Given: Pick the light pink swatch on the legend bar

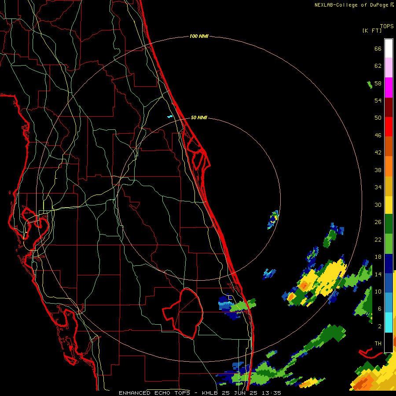Looking at the screenshot, I should point(389,67).
